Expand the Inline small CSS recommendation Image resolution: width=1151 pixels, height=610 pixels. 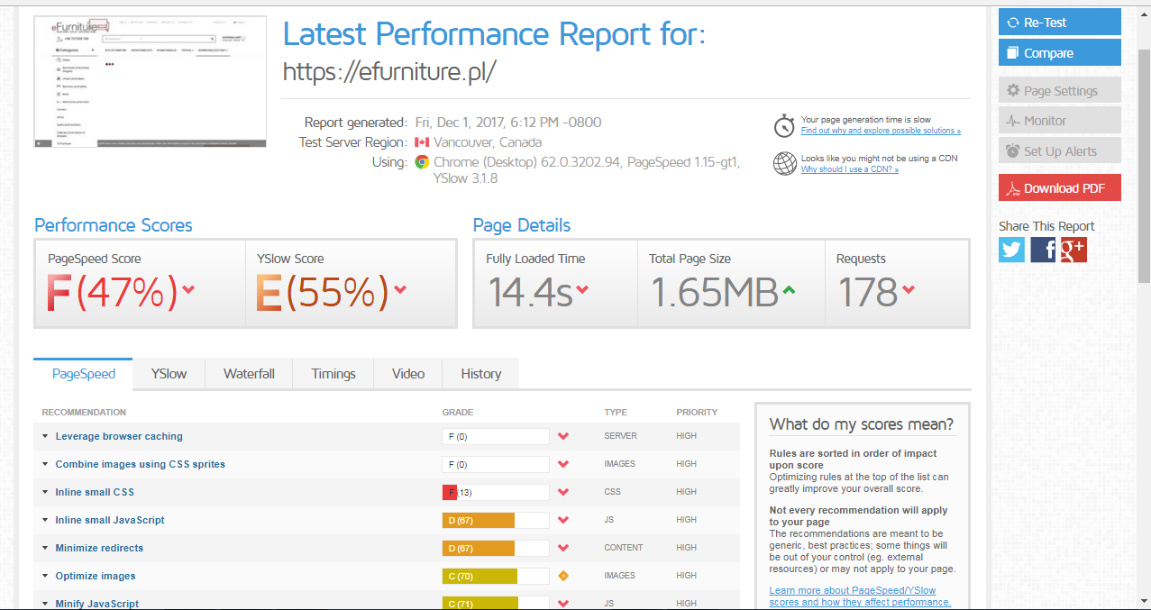(x=45, y=493)
